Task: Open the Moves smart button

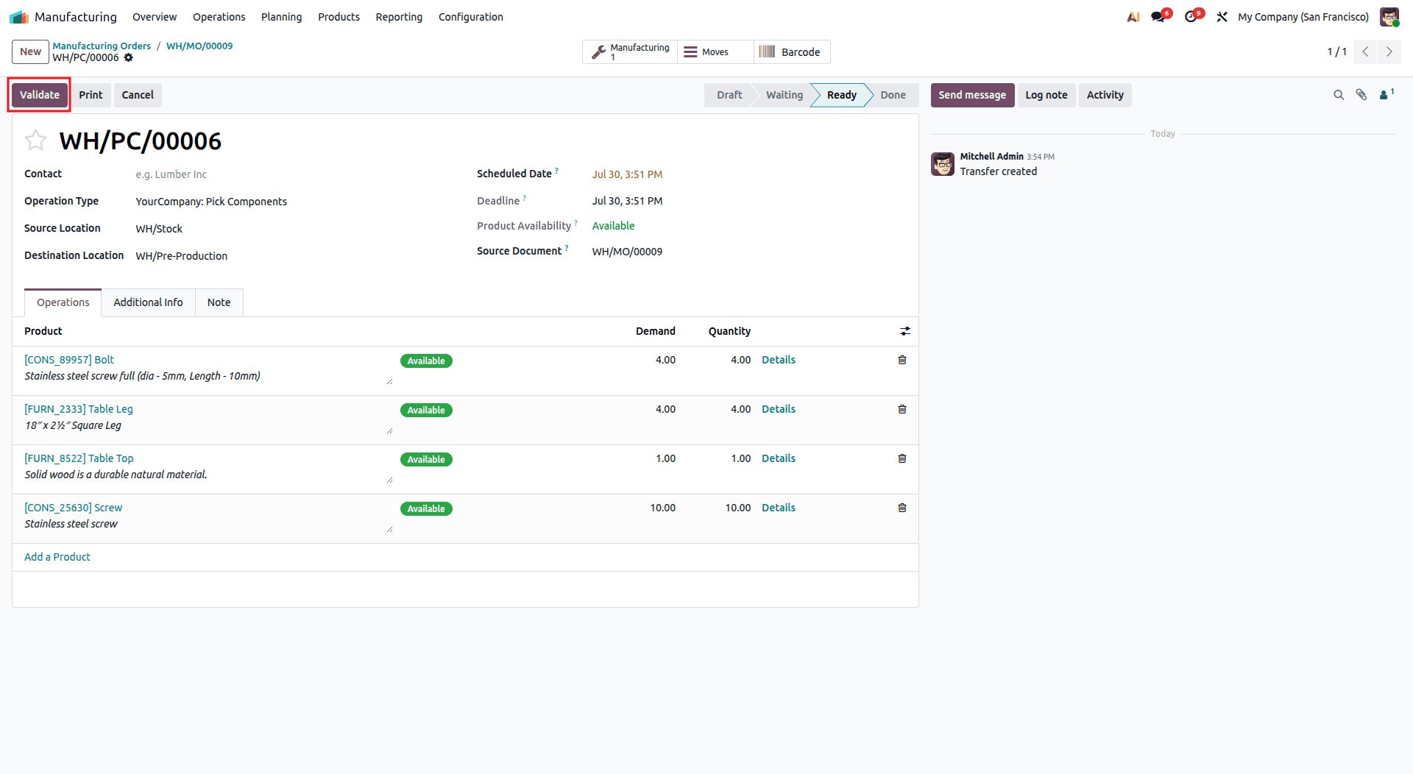Action: (715, 52)
